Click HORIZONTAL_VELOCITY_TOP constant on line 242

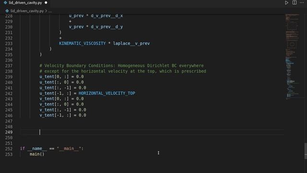(x=107, y=93)
